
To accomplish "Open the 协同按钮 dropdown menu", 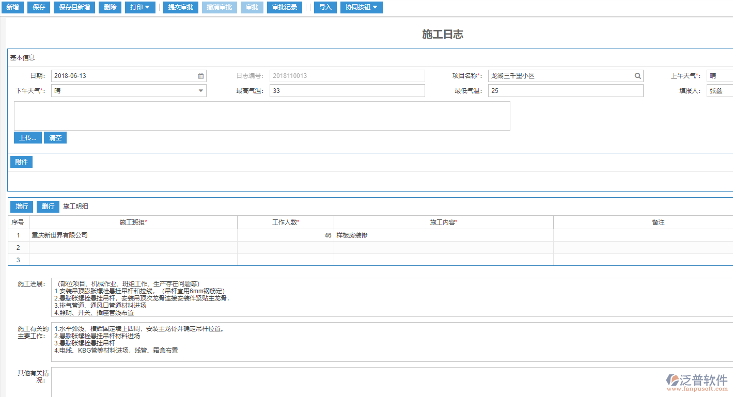I will (x=361, y=7).
